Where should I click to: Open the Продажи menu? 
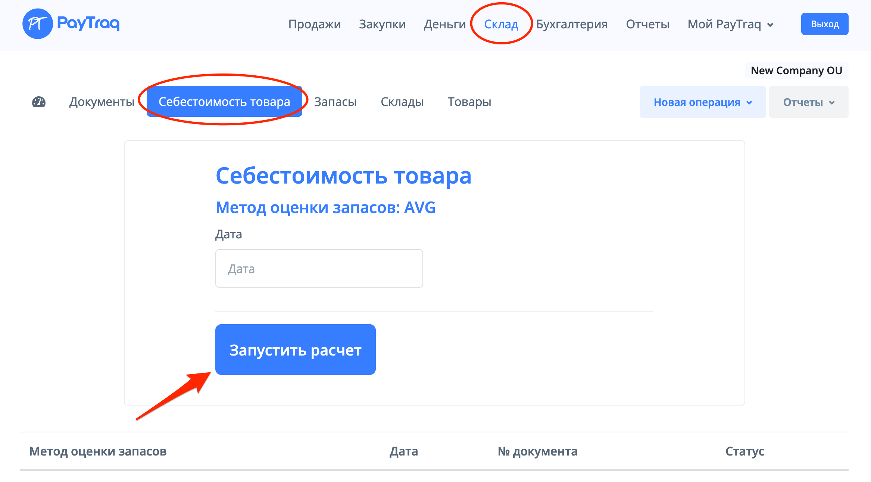[x=314, y=24]
